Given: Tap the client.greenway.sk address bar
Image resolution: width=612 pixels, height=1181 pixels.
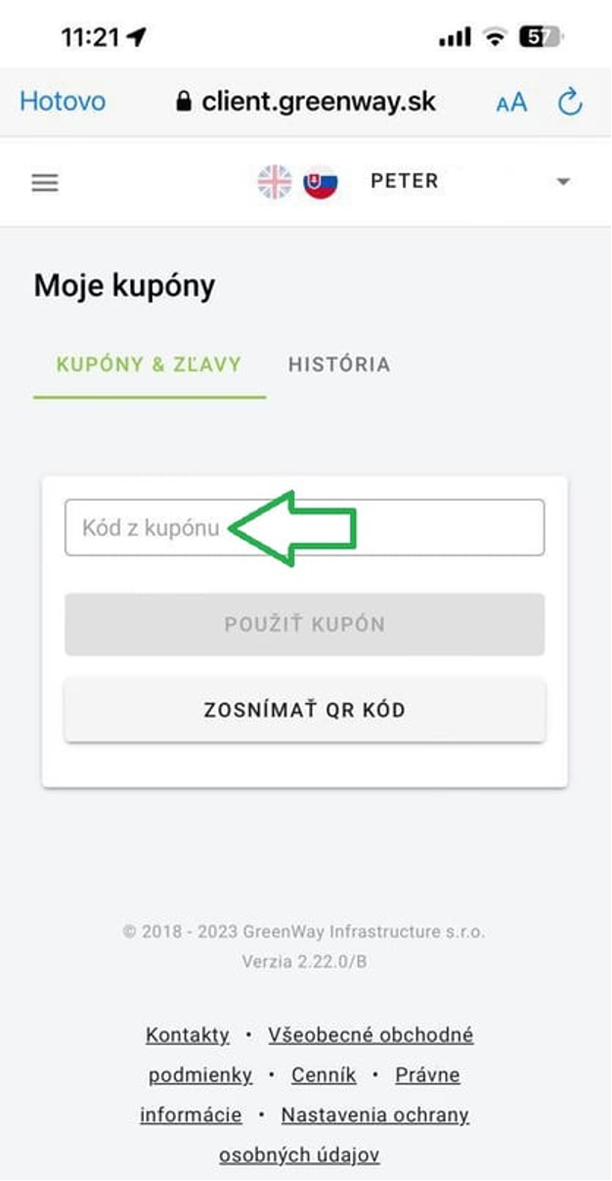Looking at the screenshot, I should [318, 102].
